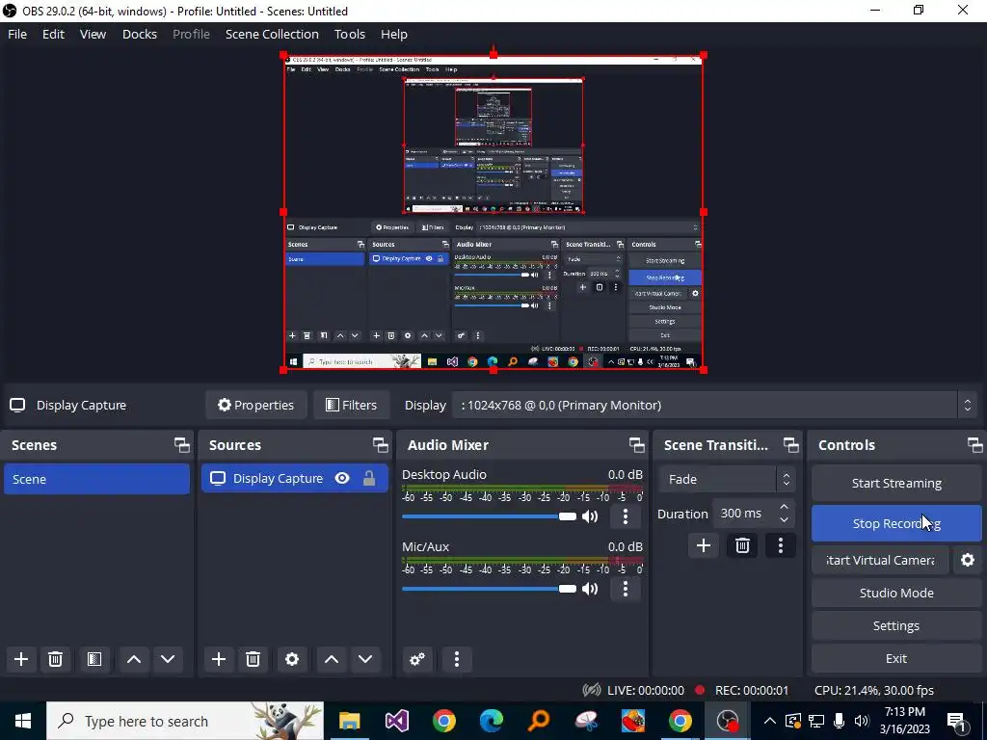Pop out the Controls dock
Image resolution: width=987 pixels, height=740 pixels.
[x=975, y=445]
